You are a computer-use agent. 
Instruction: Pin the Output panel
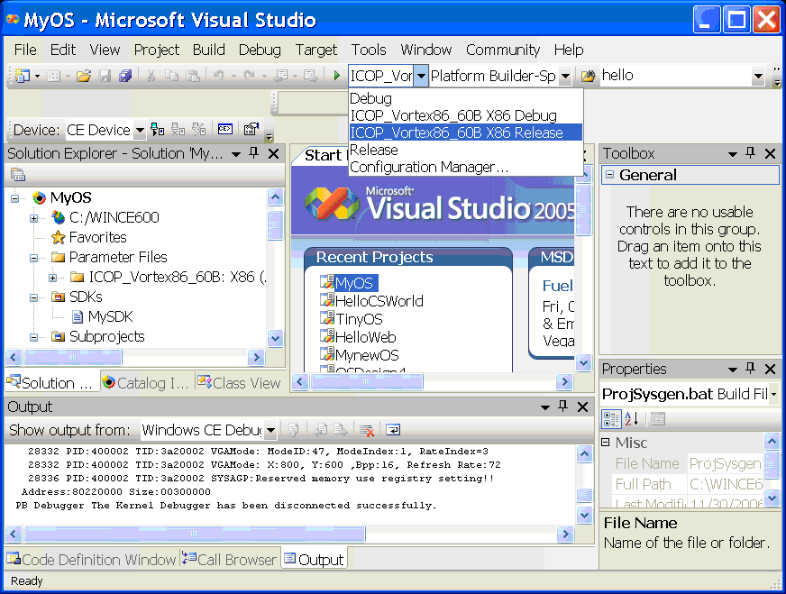click(563, 407)
